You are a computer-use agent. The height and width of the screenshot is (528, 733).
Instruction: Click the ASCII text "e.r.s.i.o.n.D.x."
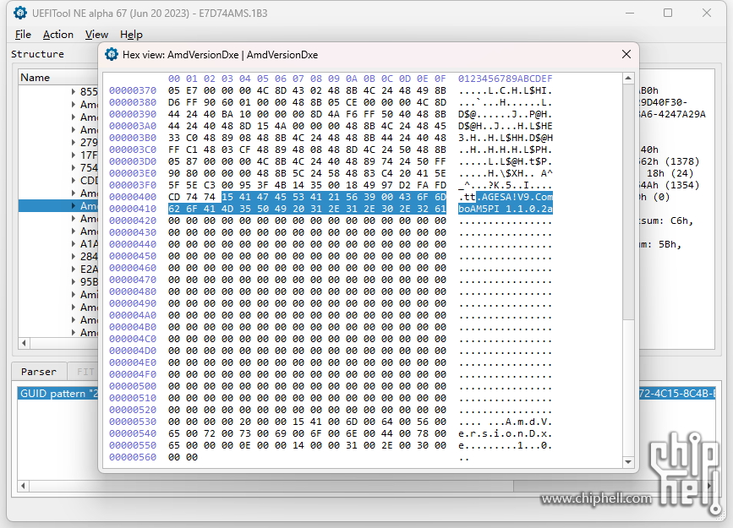(x=506, y=433)
